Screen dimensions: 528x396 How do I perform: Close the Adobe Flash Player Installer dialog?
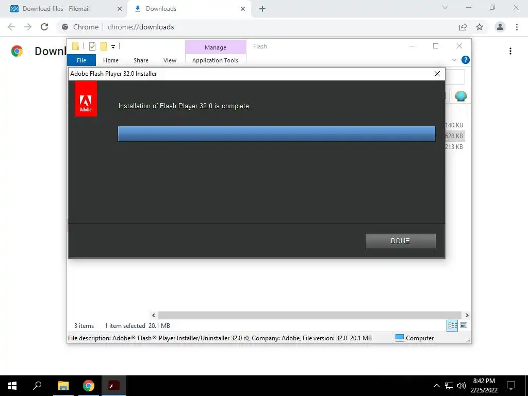(437, 74)
